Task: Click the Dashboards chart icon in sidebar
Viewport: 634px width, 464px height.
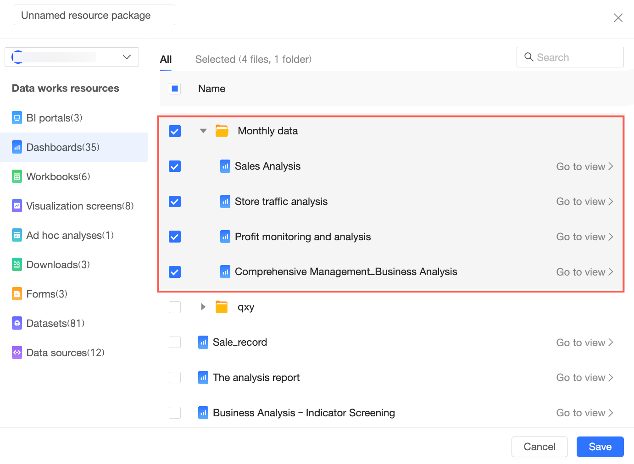Action: pyautogui.click(x=17, y=147)
